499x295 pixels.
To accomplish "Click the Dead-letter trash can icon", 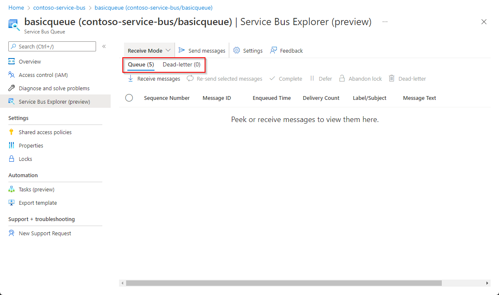I will point(392,79).
